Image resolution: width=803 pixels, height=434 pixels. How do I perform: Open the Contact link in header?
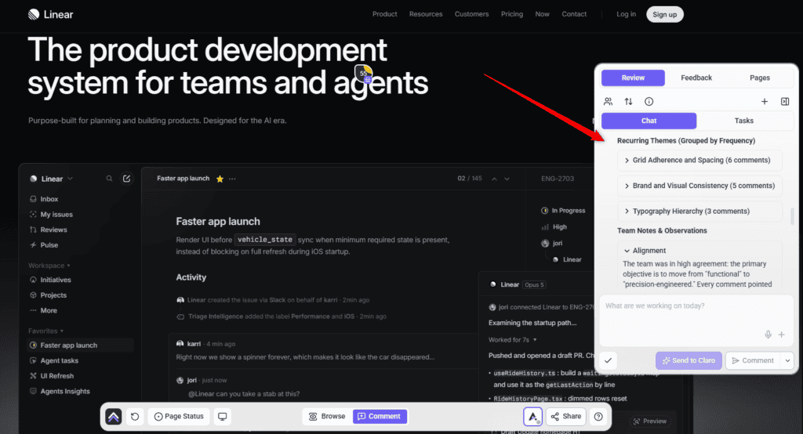tap(574, 14)
